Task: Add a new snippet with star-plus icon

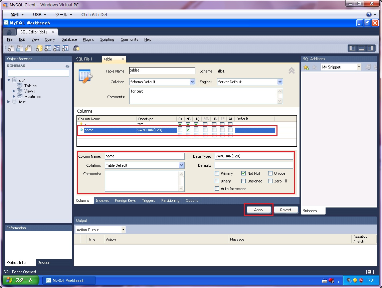Action: (306, 67)
